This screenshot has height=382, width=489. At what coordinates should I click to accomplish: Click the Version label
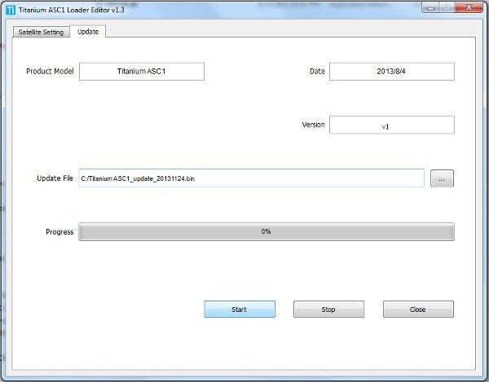[314, 125]
